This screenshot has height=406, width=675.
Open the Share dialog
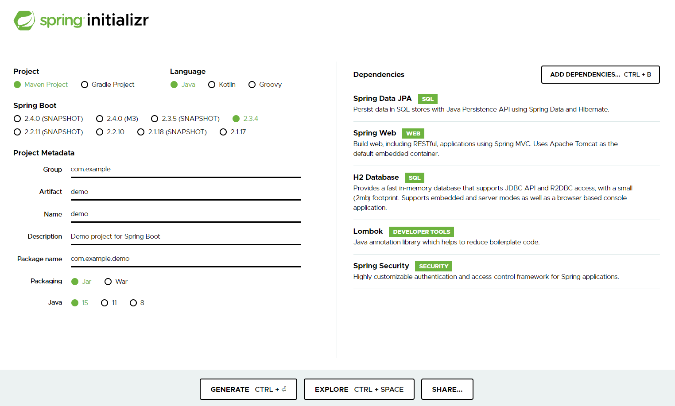pos(447,389)
